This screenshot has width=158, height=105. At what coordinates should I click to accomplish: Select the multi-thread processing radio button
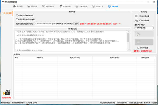140,20
